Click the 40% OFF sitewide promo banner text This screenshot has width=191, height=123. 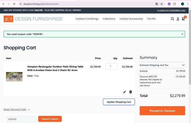tap(42, 10)
